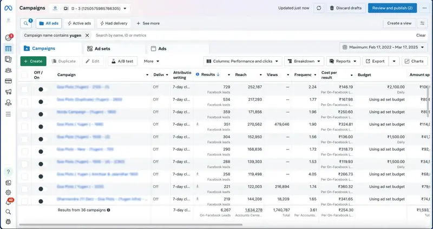
Task: Open the Campaign column header menu
Action: (x=147, y=75)
